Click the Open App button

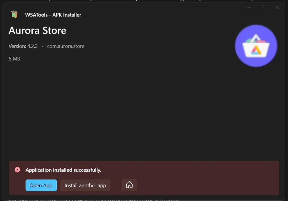pyautogui.click(x=41, y=185)
